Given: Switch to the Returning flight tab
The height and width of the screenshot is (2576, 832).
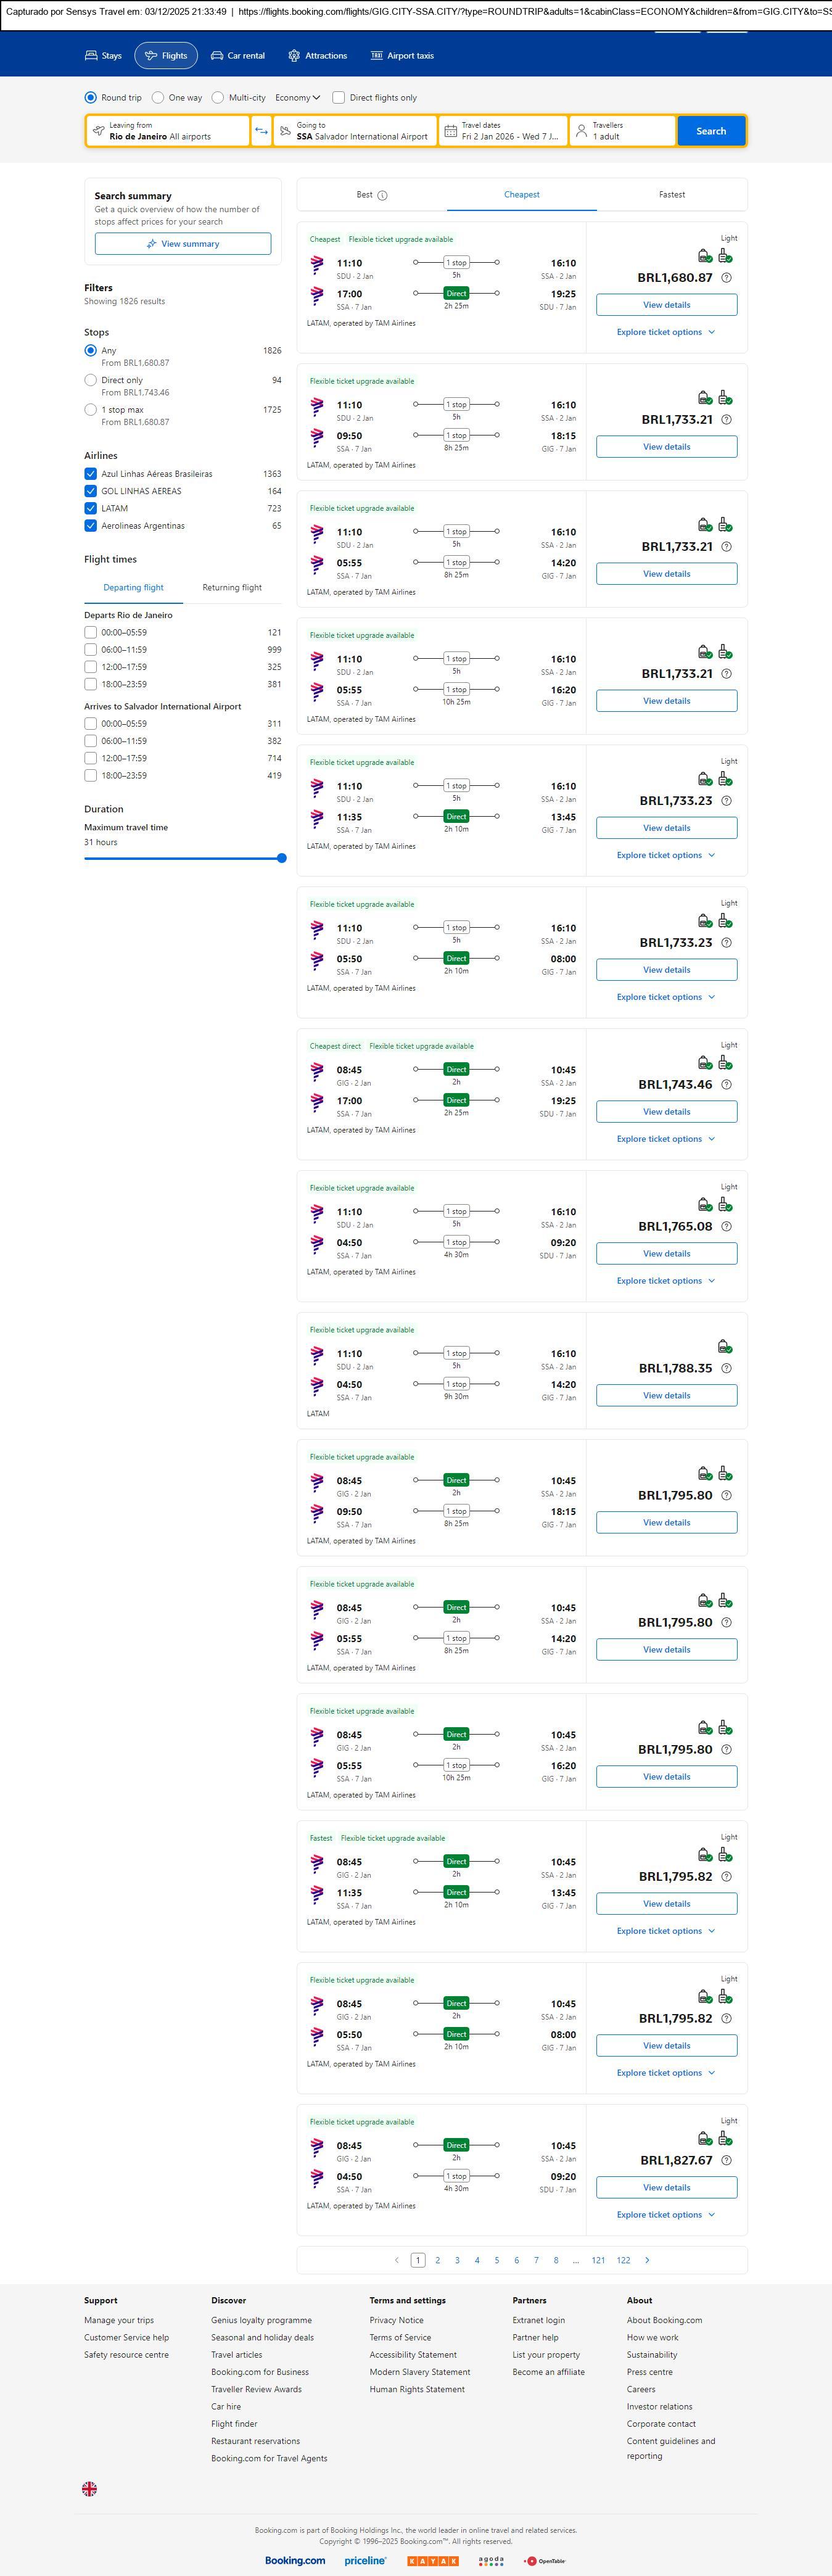Looking at the screenshot, I should [232, 588].
